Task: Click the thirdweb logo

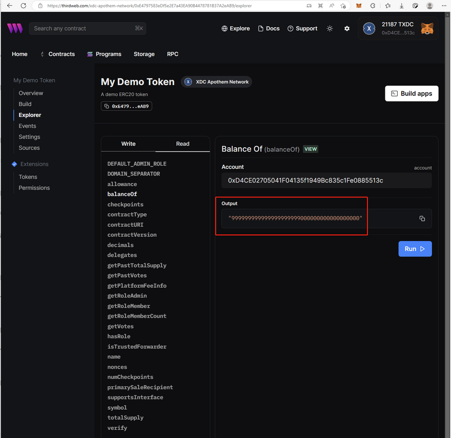Action: (x=15, y=29)
